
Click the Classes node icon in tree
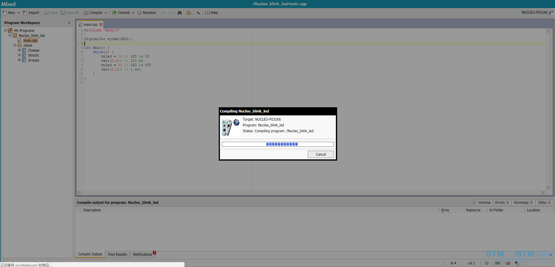(24, 50)
